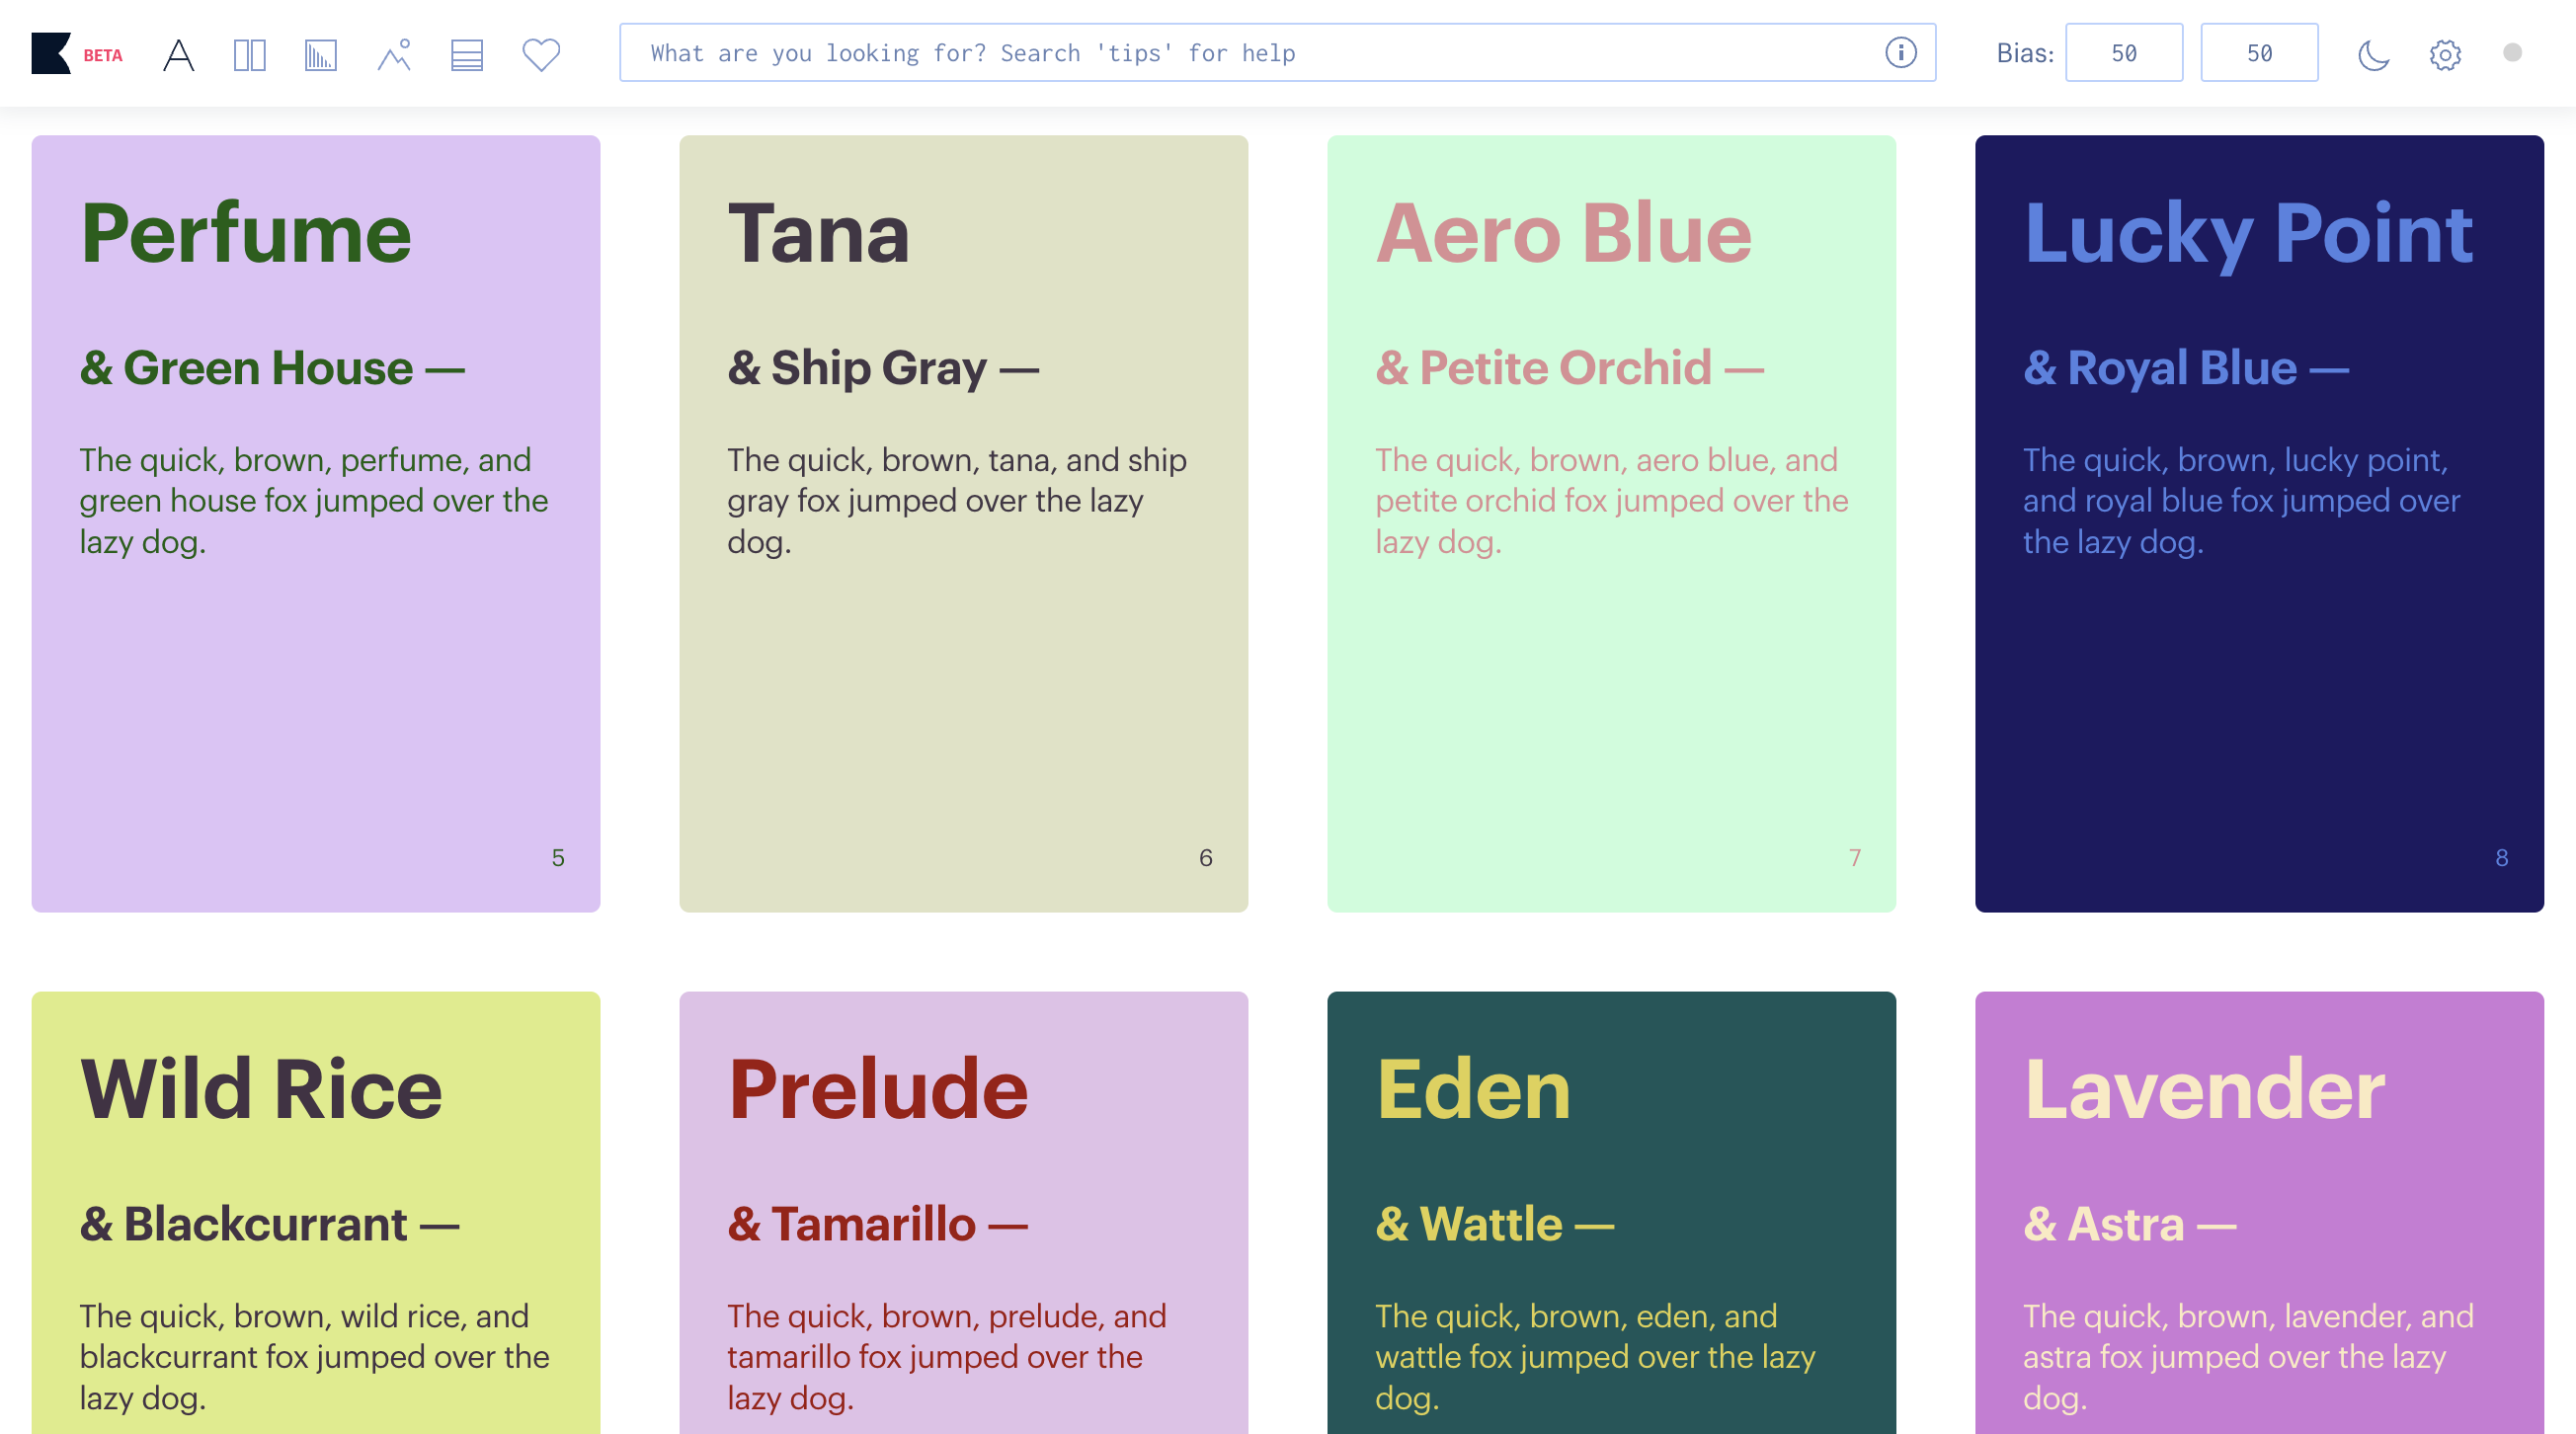Select the Lucky Point color card

[2258, 523]
